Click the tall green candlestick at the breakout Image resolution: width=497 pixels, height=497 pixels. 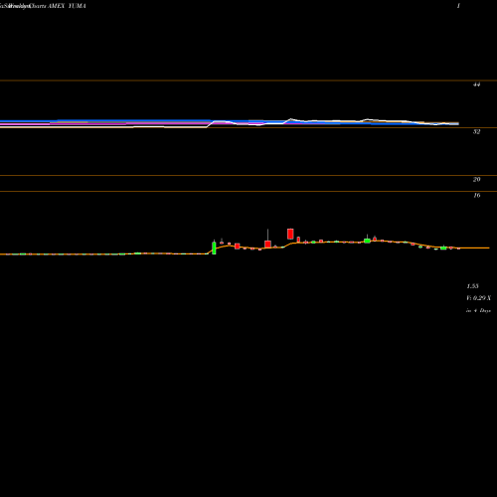(x=214, y=248)
